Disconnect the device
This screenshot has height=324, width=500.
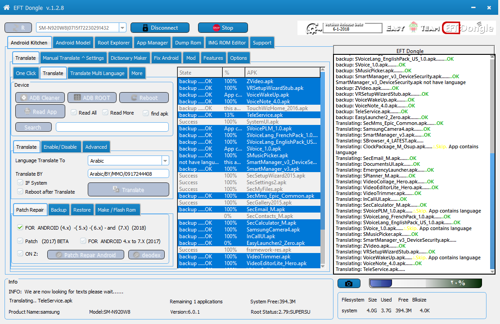pos(160,28)
